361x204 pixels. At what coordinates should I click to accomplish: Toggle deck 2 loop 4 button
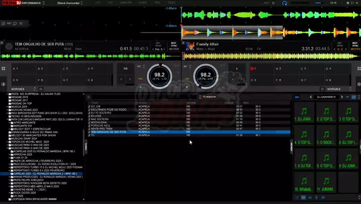[x=237, y=69]
